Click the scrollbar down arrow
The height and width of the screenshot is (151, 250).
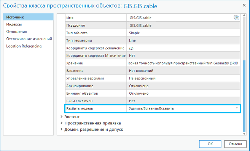pyautogui.click(x=244, y=134)
